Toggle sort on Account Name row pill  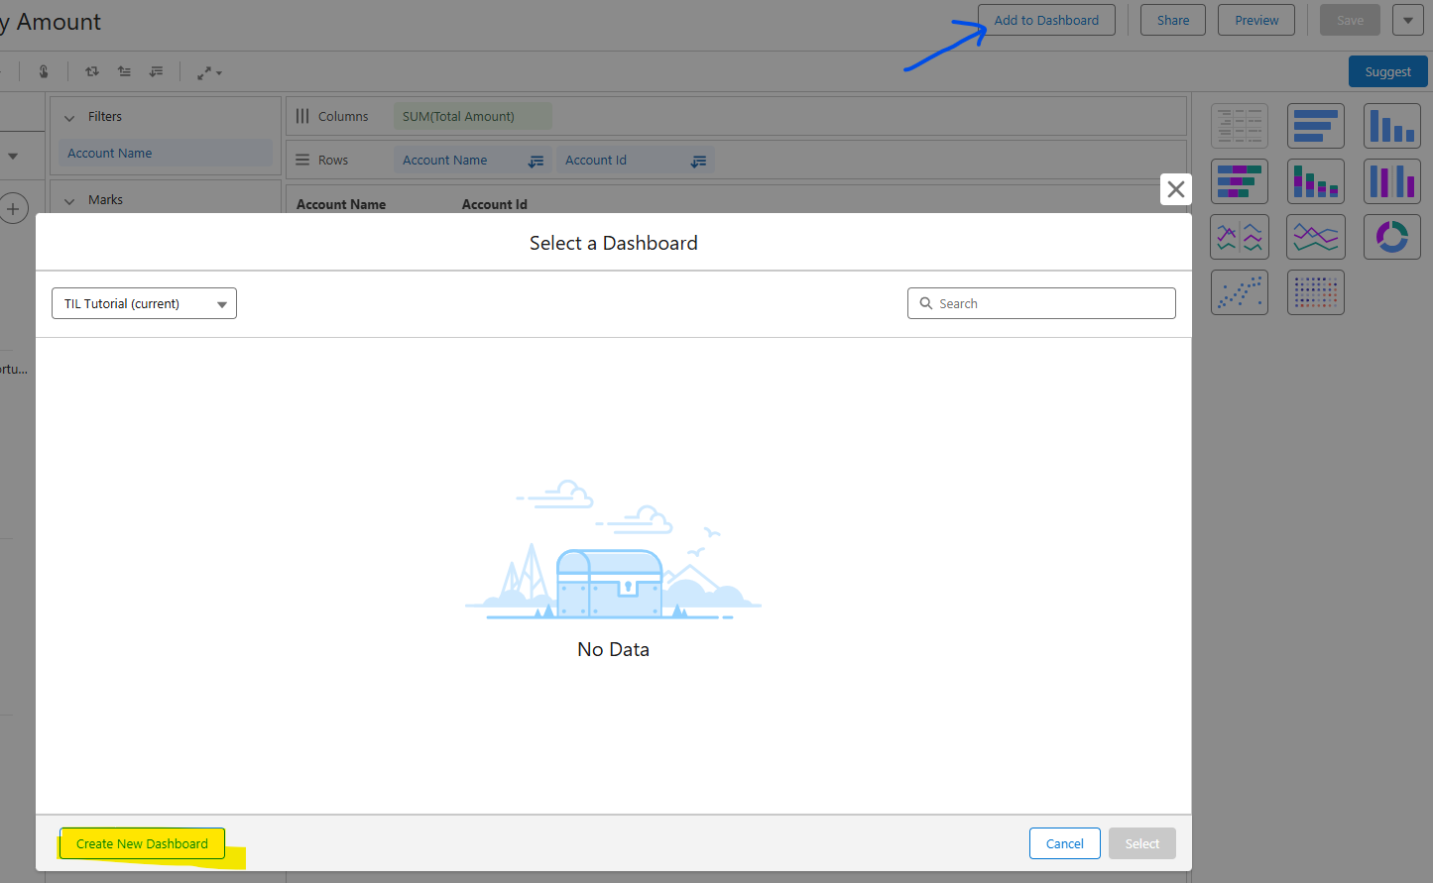tap(536, 161)
